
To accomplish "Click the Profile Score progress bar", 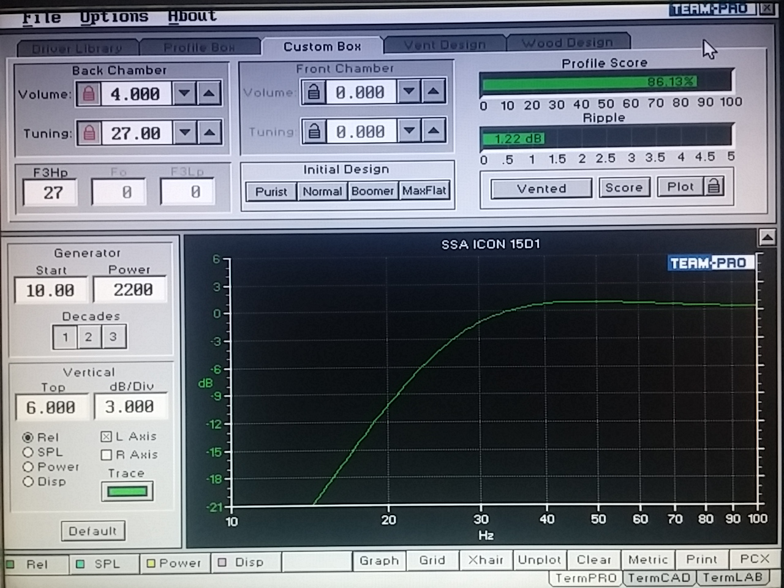I will [x=606, y=82].
